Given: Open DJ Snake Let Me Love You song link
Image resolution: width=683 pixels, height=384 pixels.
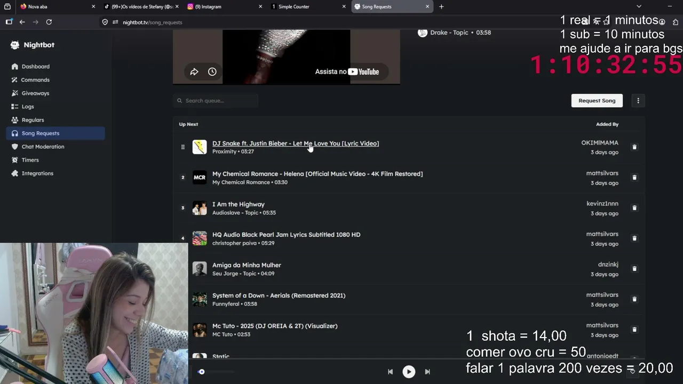Looking at the screenshot, I should (296, 143).
